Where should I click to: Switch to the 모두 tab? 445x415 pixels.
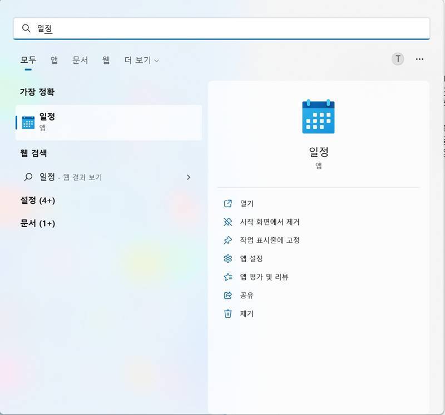point(28,60)
